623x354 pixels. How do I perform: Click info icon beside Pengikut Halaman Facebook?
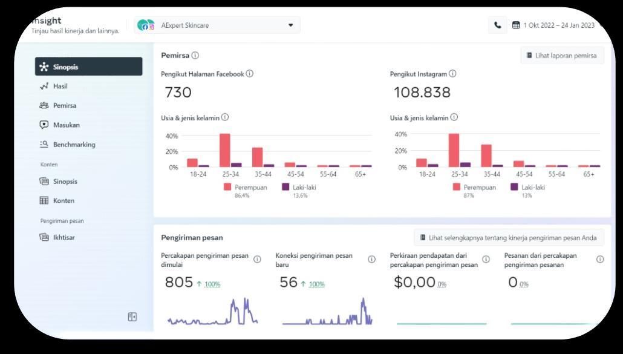click(250, 73)
